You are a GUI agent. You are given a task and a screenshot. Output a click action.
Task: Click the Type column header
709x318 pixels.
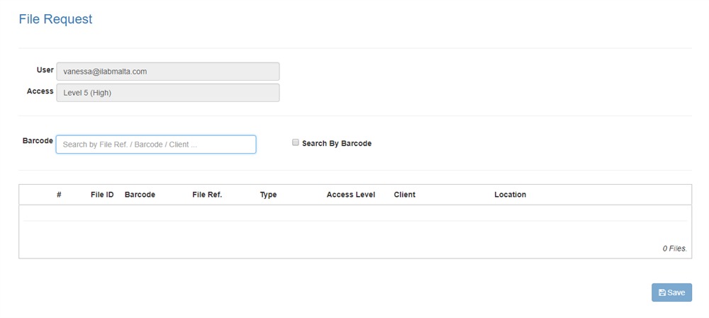click(x=268, y=195)
